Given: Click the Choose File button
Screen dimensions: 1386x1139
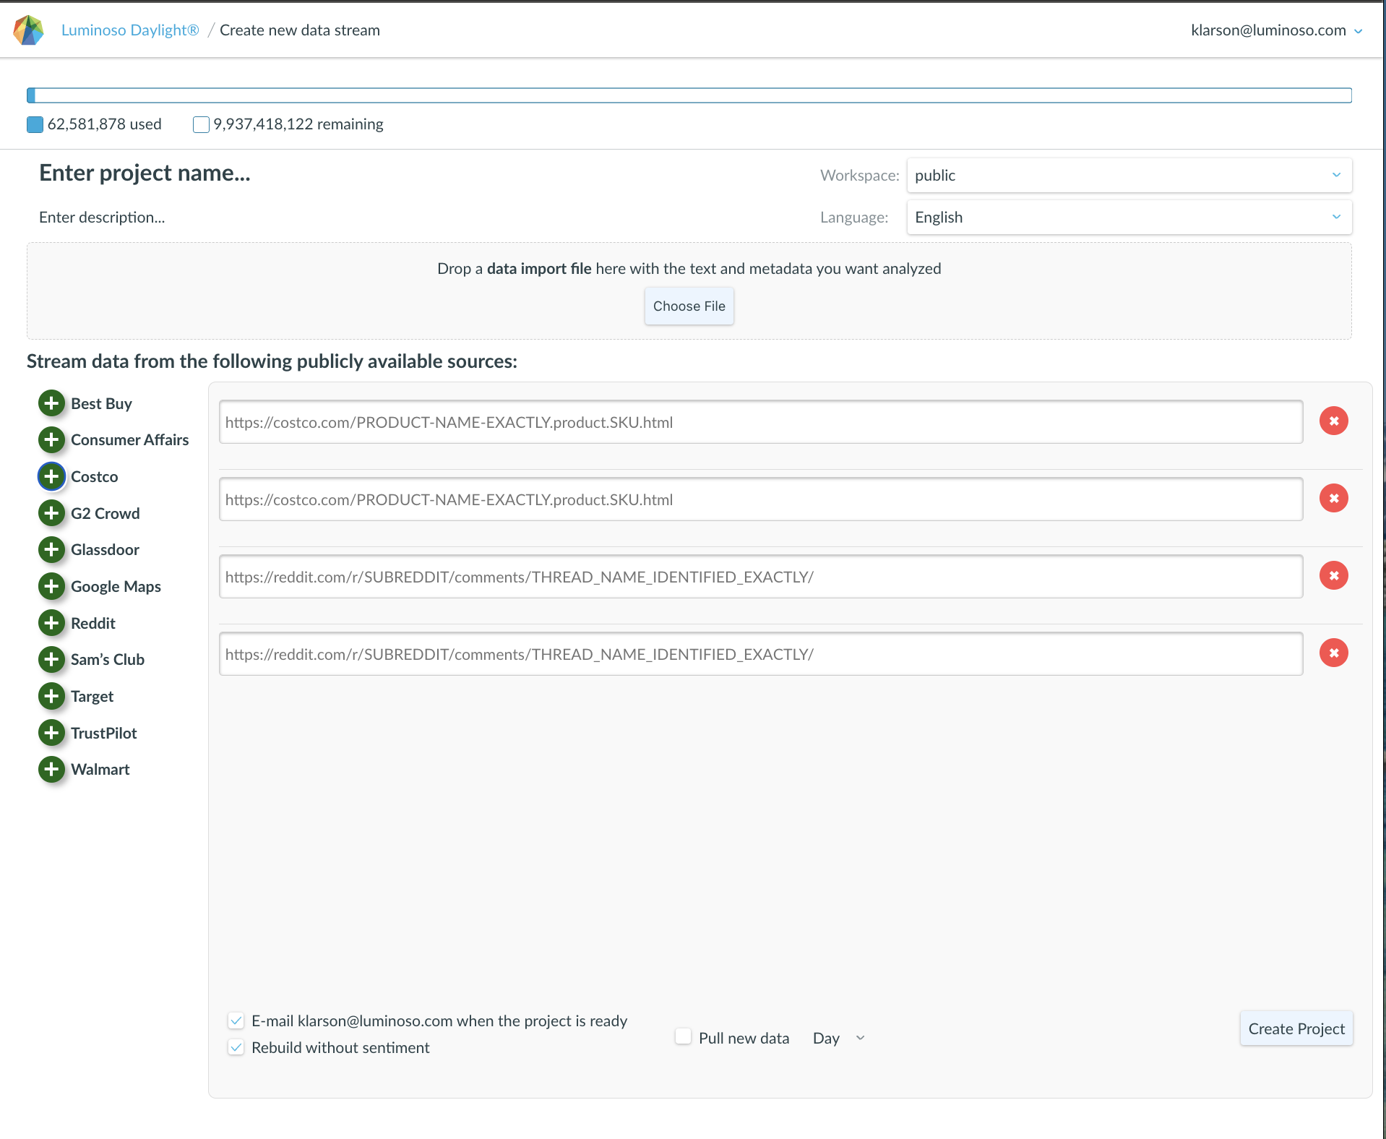Looking at the screenshot, I should 689,306.
